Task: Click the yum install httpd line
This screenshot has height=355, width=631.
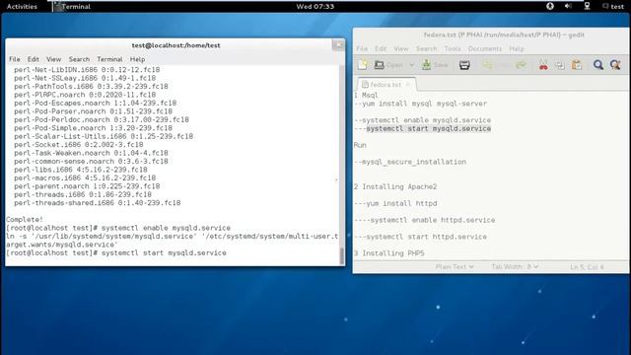Action: point(395,204)
